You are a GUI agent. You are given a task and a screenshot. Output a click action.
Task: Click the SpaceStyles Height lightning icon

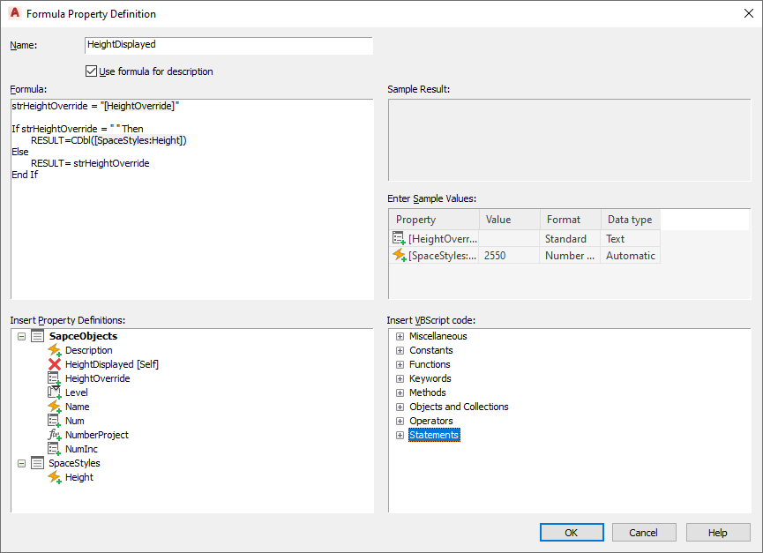click(x=54, y=477)
